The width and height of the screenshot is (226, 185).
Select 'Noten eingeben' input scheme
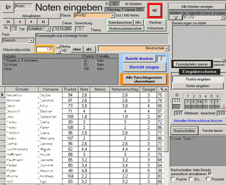198,86
